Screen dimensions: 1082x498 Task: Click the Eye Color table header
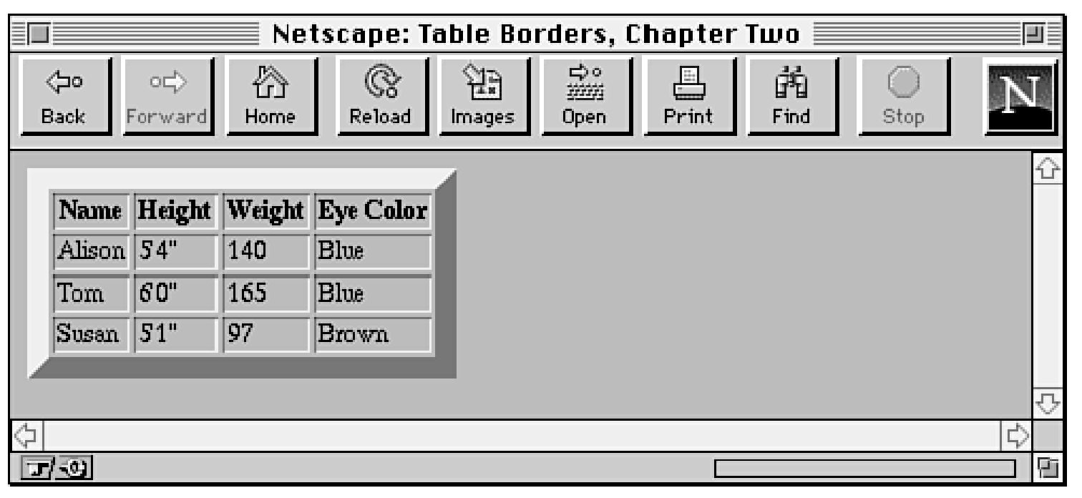[373, 210]
